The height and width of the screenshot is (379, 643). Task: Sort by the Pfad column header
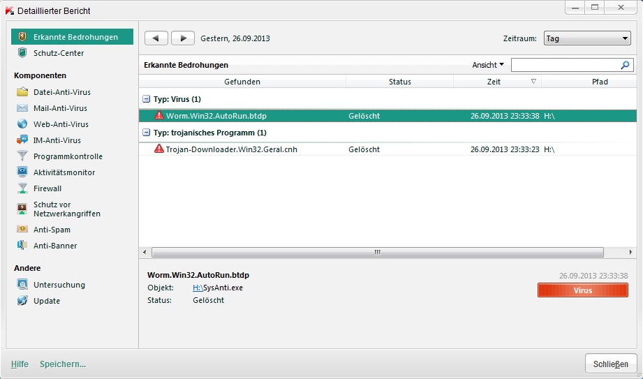click(x=591, y=82)
